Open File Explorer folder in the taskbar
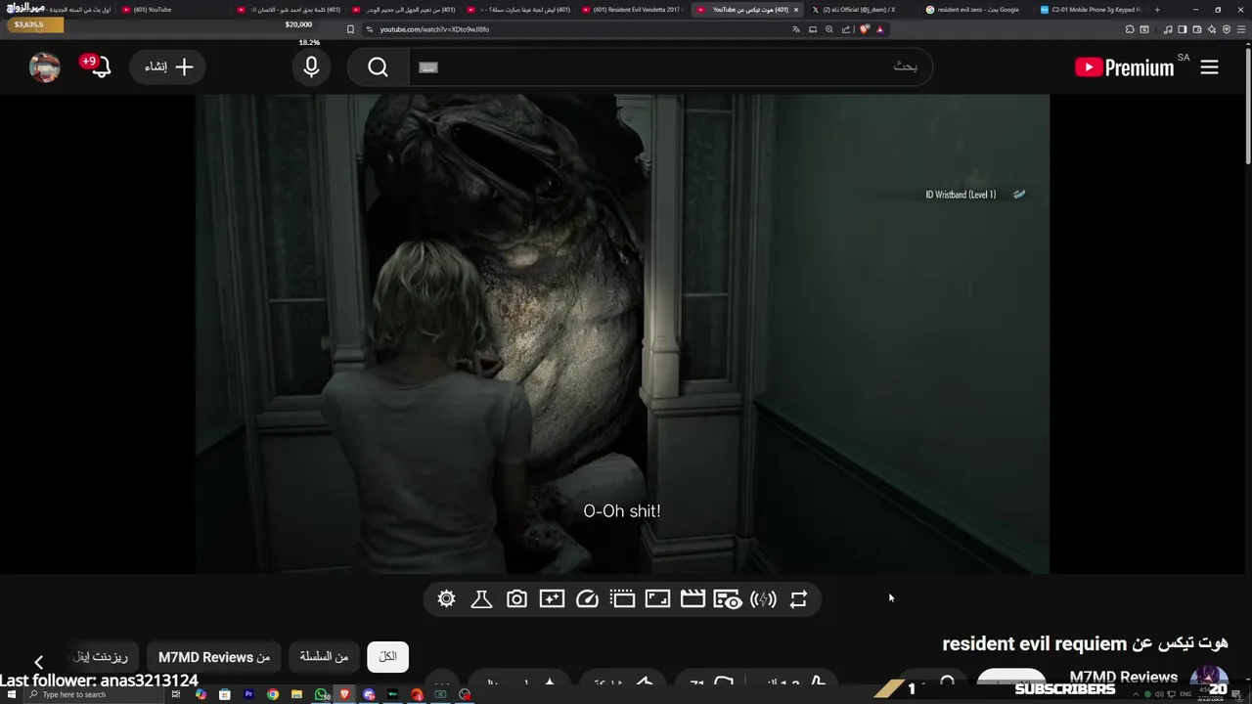1252x704 pixels. pos(296,694)
